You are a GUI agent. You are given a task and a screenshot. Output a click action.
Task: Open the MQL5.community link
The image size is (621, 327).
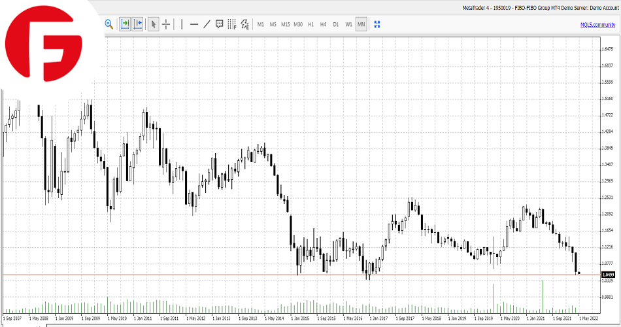point(597,24)
